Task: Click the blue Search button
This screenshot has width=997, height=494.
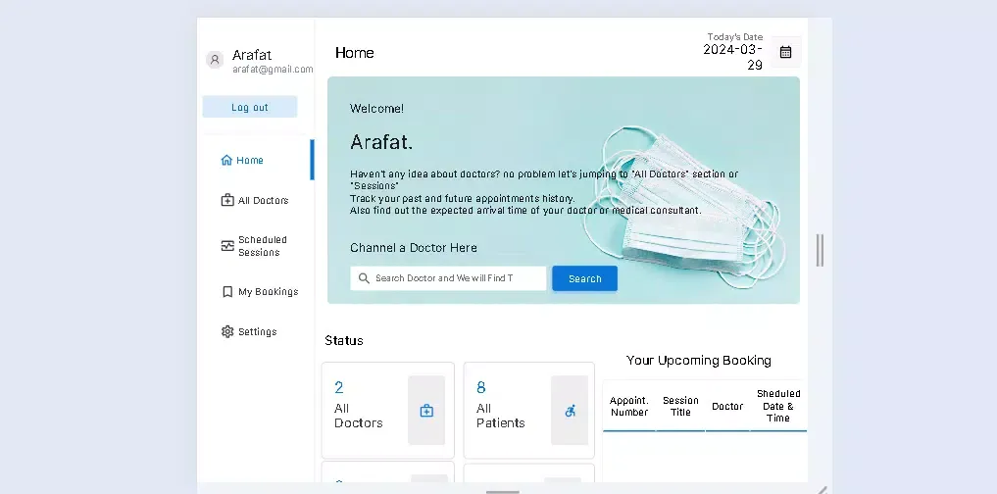Action: pos(584,278)
